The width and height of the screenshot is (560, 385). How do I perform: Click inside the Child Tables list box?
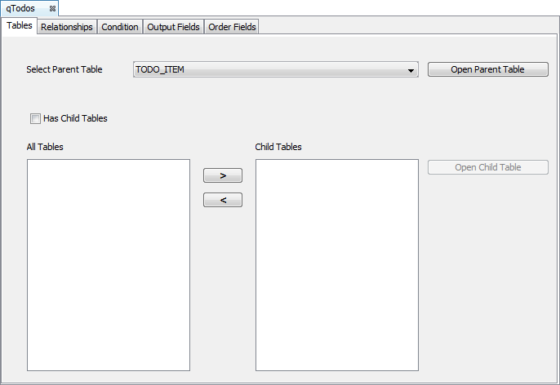tap(336, 264)
